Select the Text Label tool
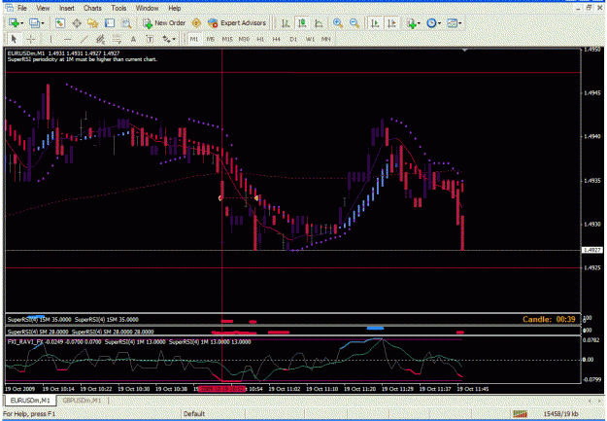 (150, 39)
